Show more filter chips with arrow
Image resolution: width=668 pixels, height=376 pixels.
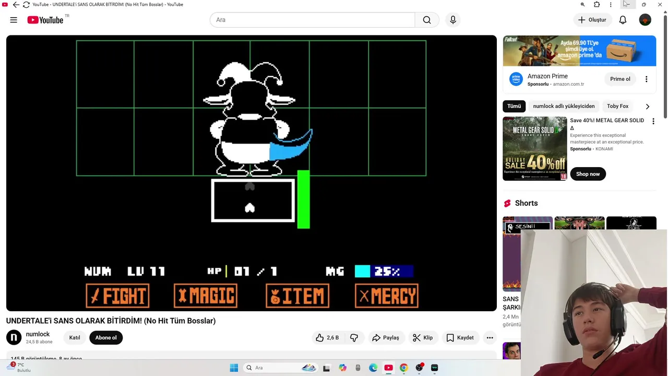tap(648, 107)
